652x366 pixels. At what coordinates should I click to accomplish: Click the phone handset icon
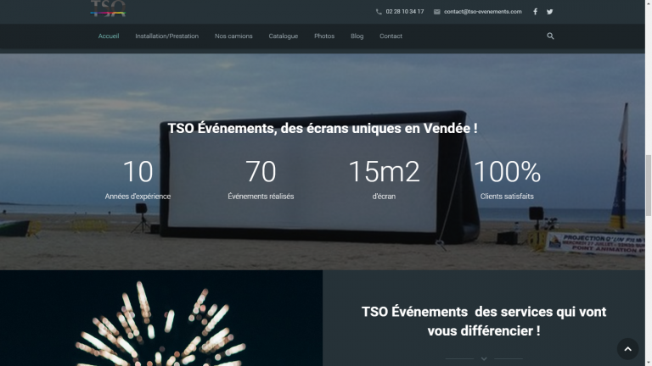pos(379,12)
